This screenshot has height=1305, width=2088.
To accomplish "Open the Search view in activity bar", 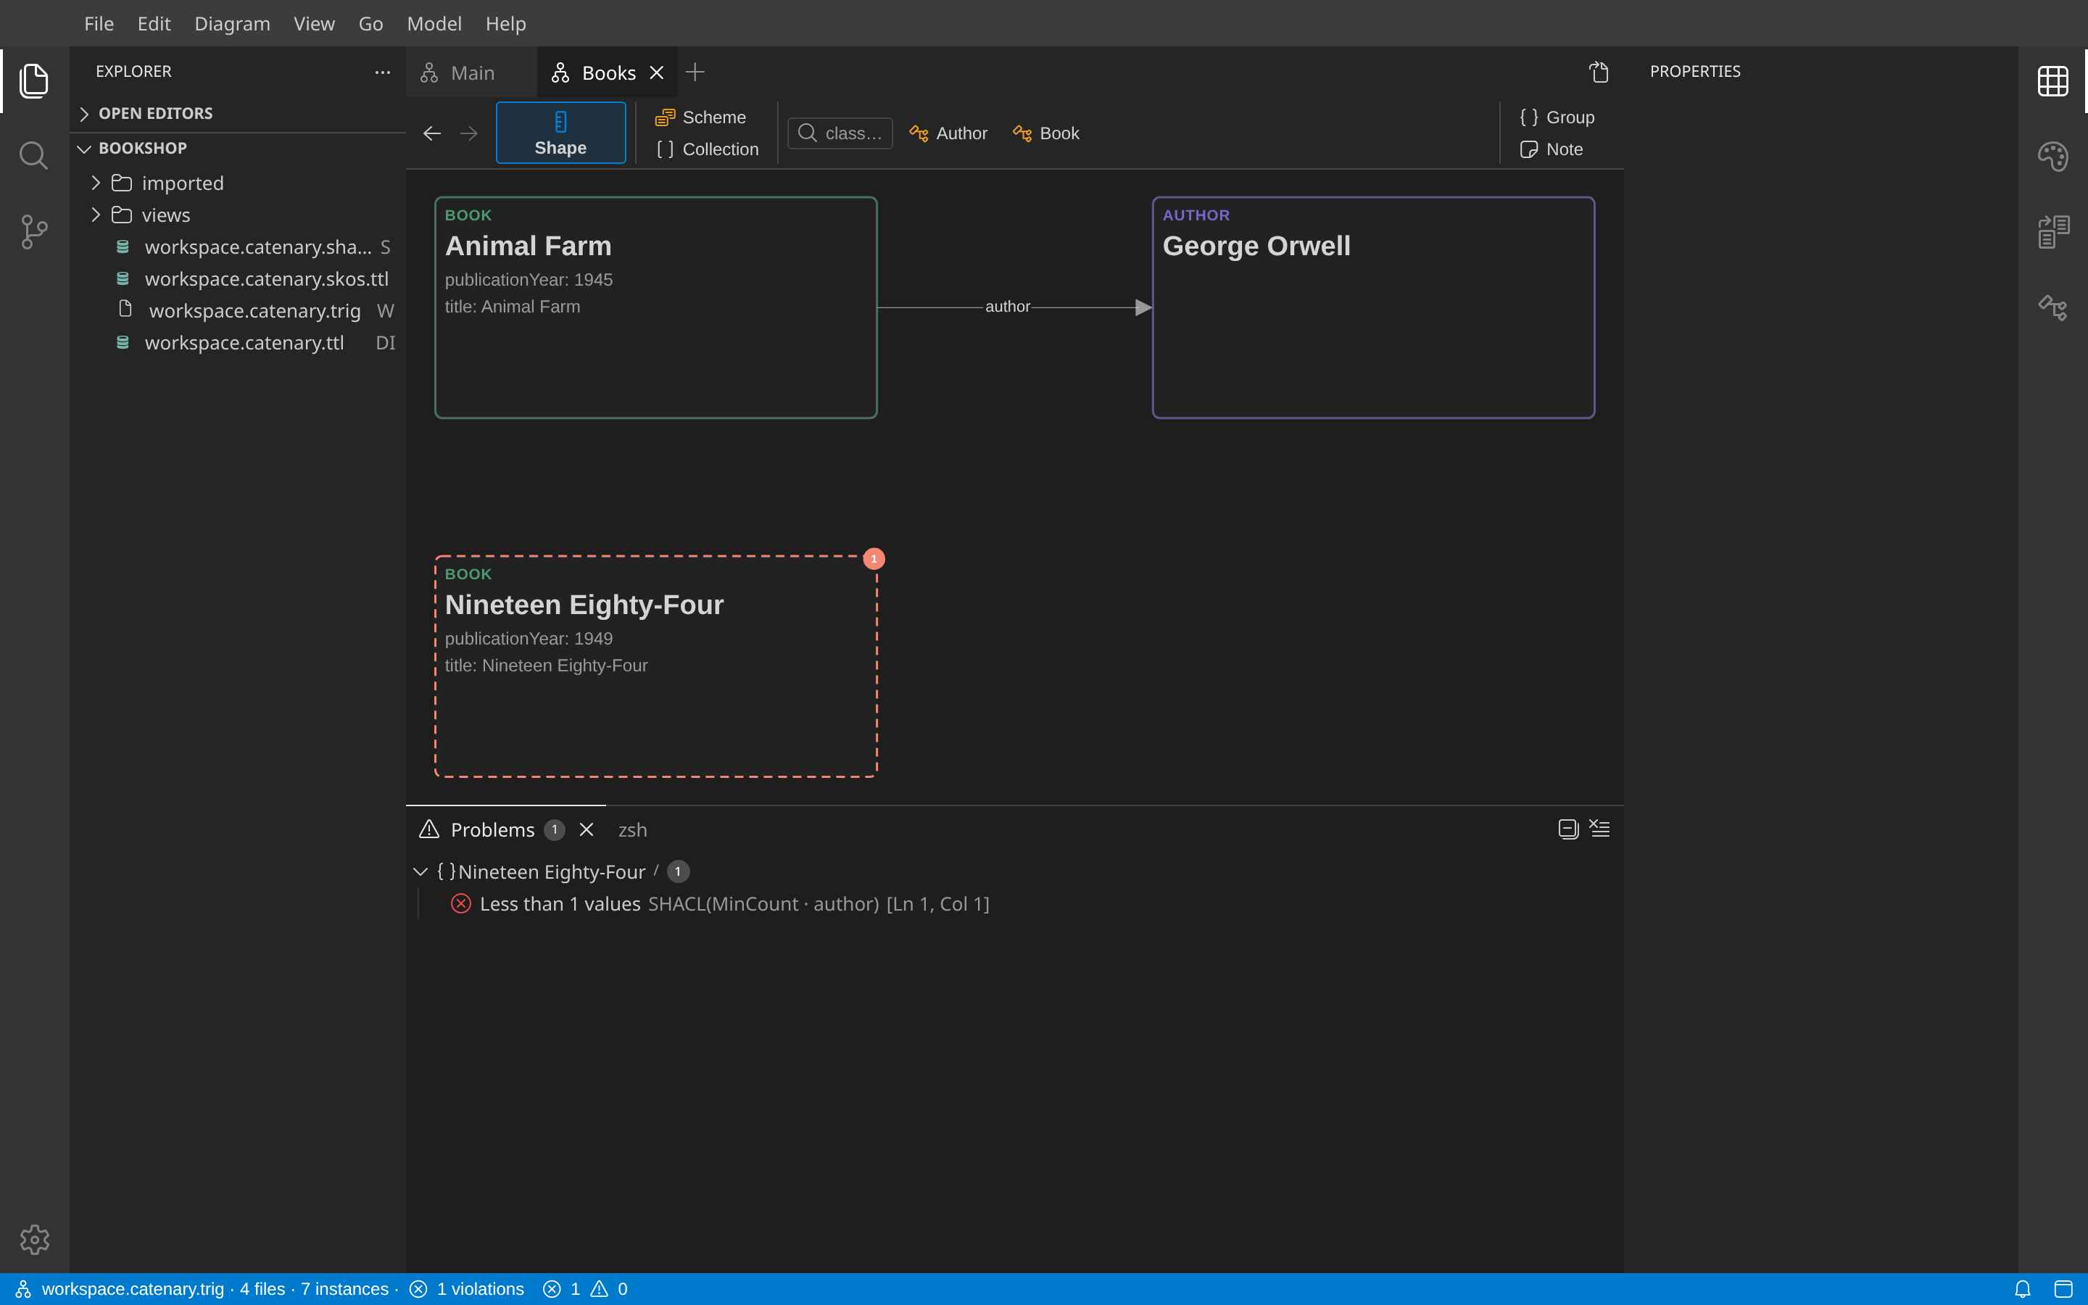I will [x=33, y=156].
